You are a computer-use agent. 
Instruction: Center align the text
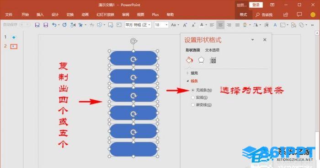(x=220, y=25)
